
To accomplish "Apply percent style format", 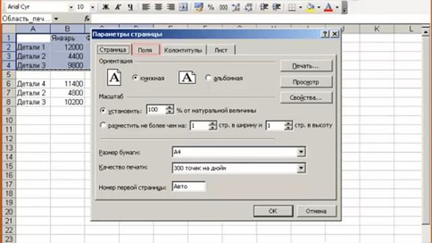I will click(211, 7).
